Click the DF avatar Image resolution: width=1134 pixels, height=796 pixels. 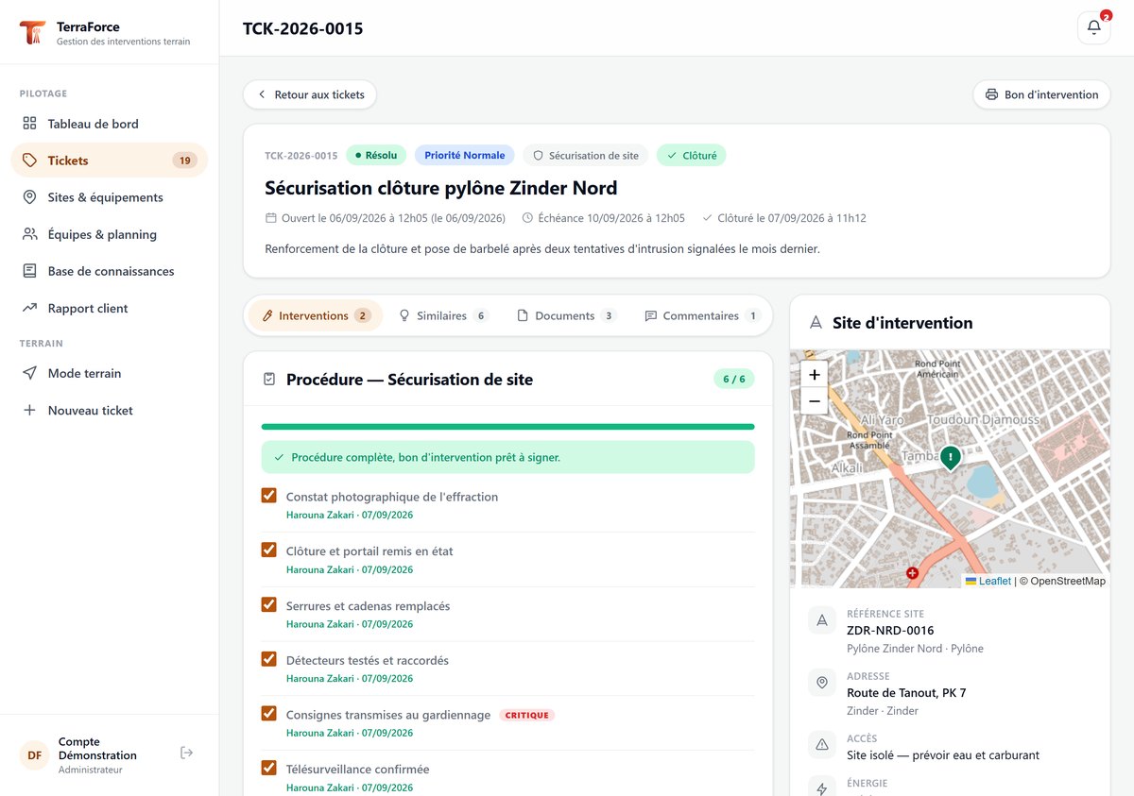pos(35,755)
